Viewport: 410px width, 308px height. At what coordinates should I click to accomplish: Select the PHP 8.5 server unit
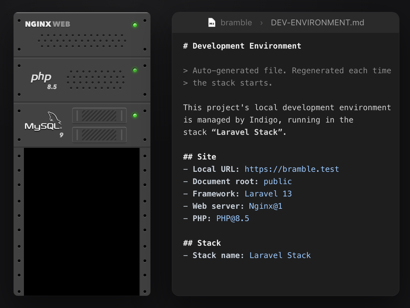click(x=82, y=80)
